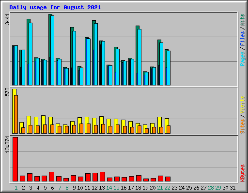Click the red KBytes bar for day 6
The image size is (248, 193).
click(52, 177)
